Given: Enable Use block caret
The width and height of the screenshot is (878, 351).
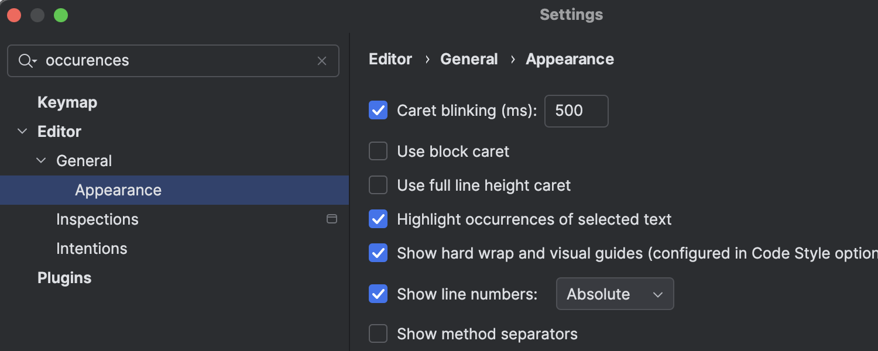Looking at the screenshot, I should 378,151.
